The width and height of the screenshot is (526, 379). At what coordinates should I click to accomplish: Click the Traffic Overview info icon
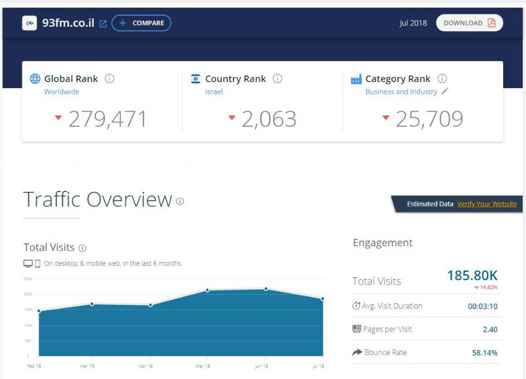point(180,201)
